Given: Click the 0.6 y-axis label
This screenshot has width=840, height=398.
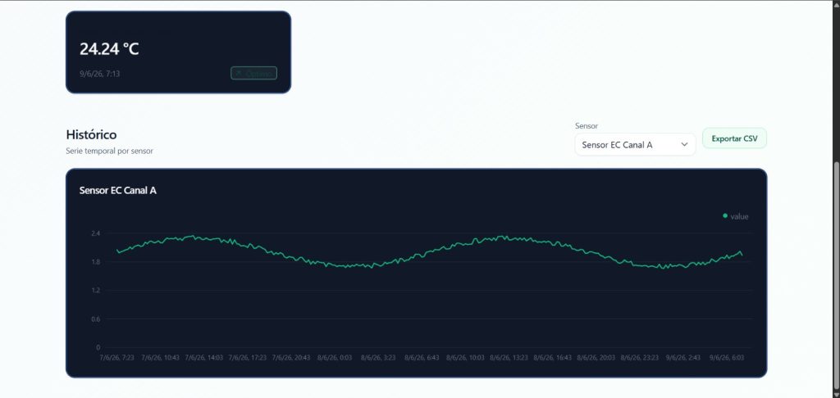Looking at the screenshot, I should pyautogui.click(x=95, y=319).
